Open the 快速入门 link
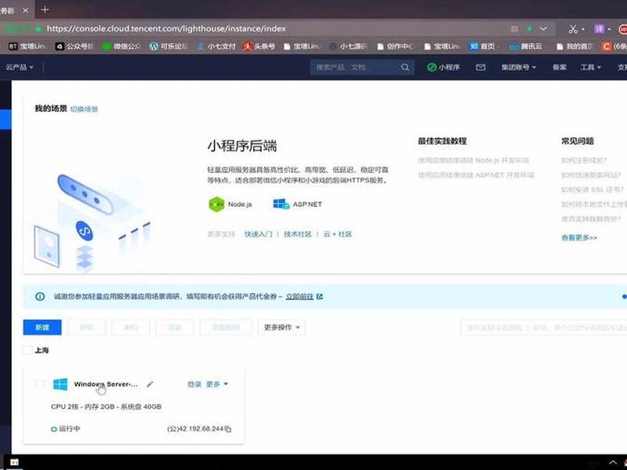The height and width of the screenshot is (470, 627). 259,234
